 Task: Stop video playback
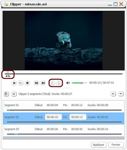27,83
